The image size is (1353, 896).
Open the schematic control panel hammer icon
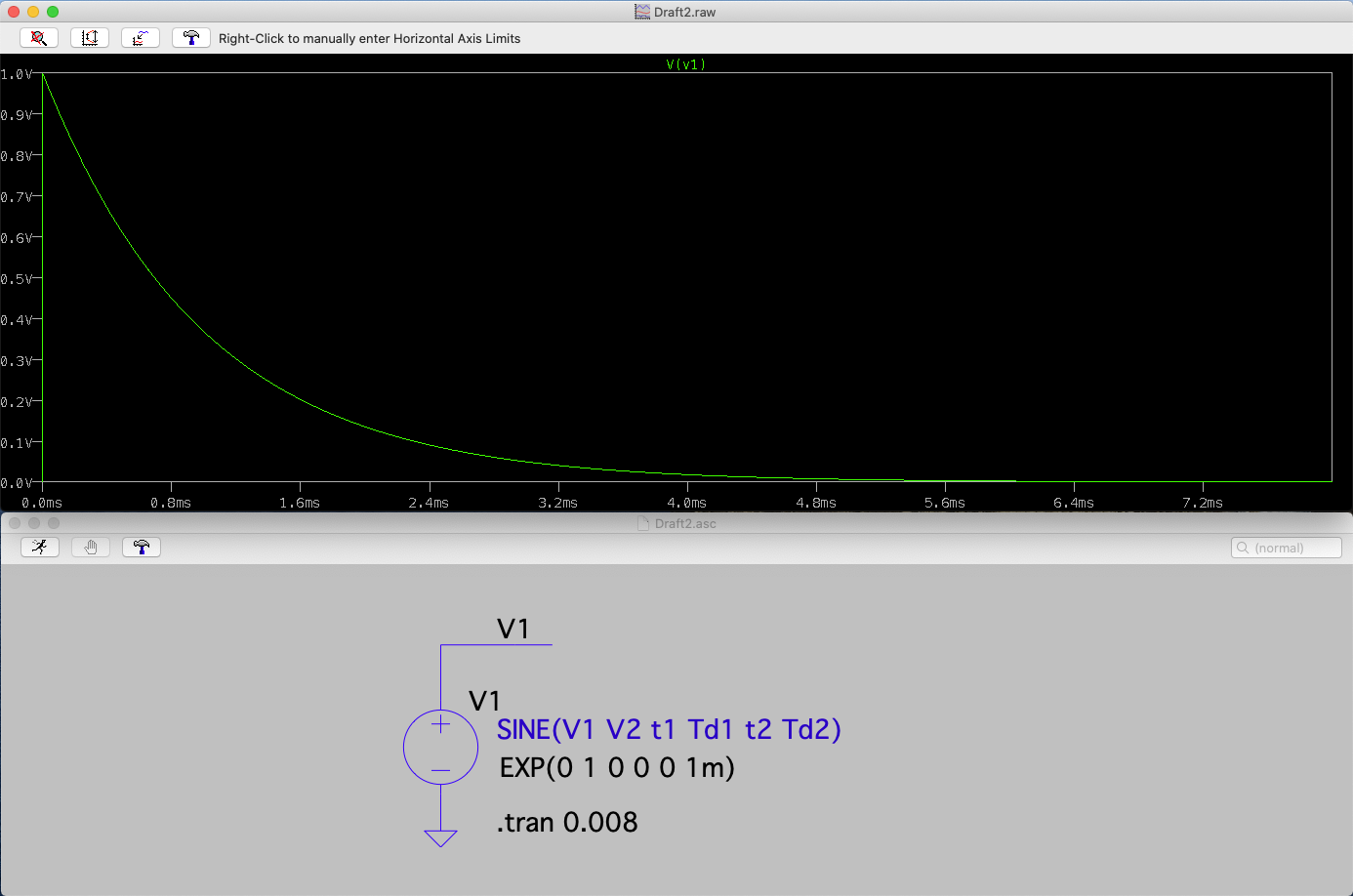pyautogui.click(x=140, y=547)
